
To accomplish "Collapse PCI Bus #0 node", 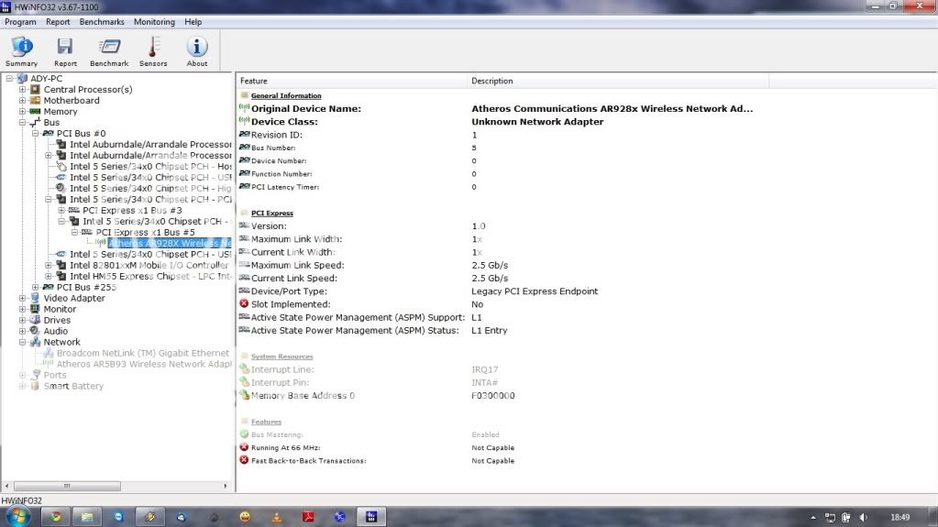I will [35, 134].
